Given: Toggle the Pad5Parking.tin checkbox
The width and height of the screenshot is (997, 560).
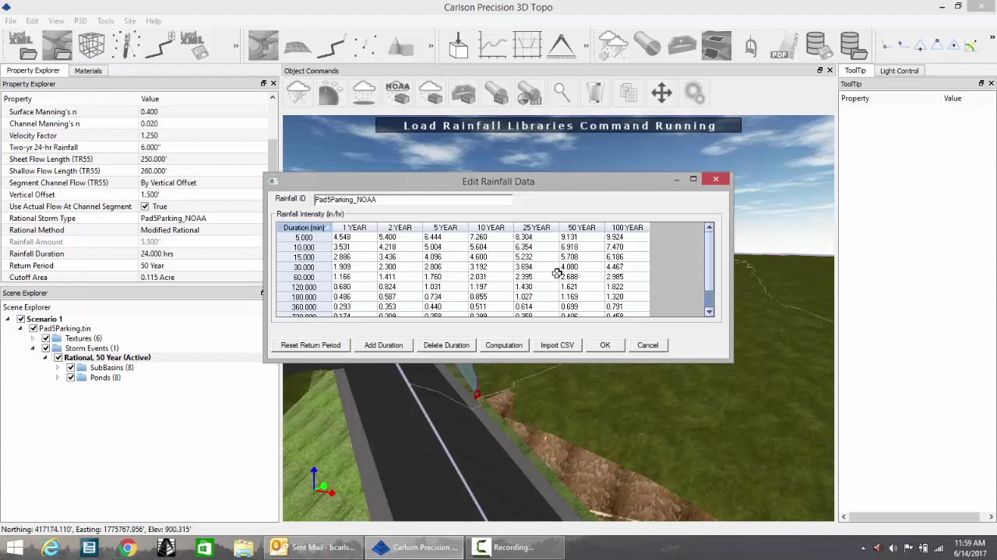Looking at the screenshot, I should (33, 328).
